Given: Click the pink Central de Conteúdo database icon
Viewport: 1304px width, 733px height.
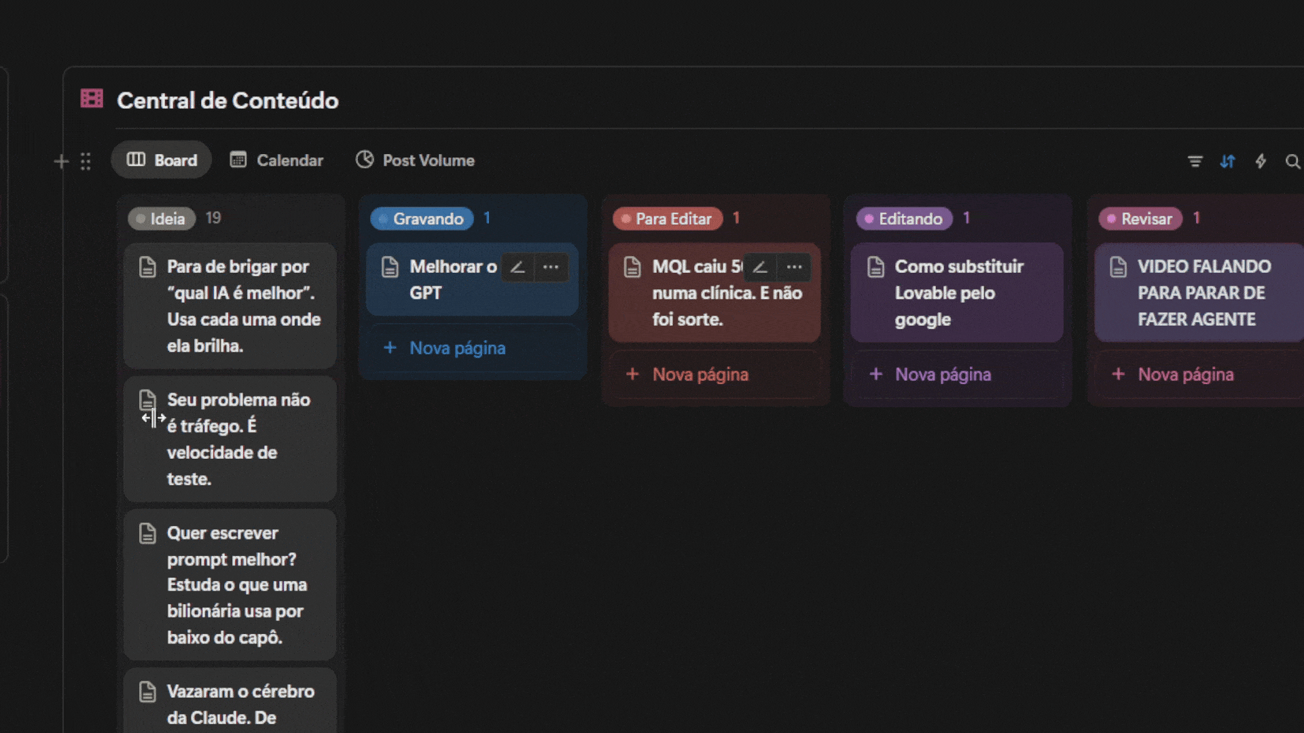Looking at the screenshot, I should click(92, 98).
